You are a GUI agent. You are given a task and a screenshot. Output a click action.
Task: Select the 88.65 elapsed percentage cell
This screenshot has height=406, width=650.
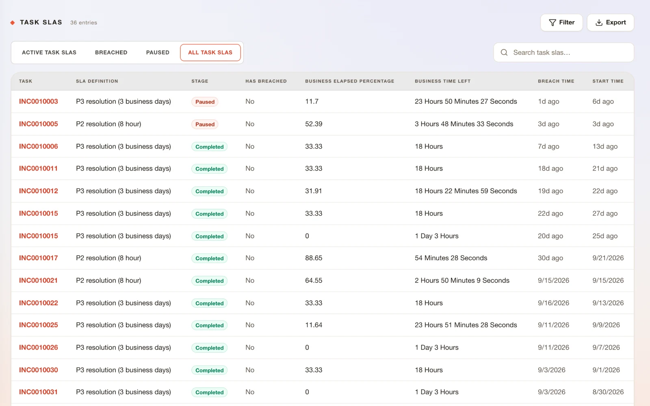(x=314, y=258)
